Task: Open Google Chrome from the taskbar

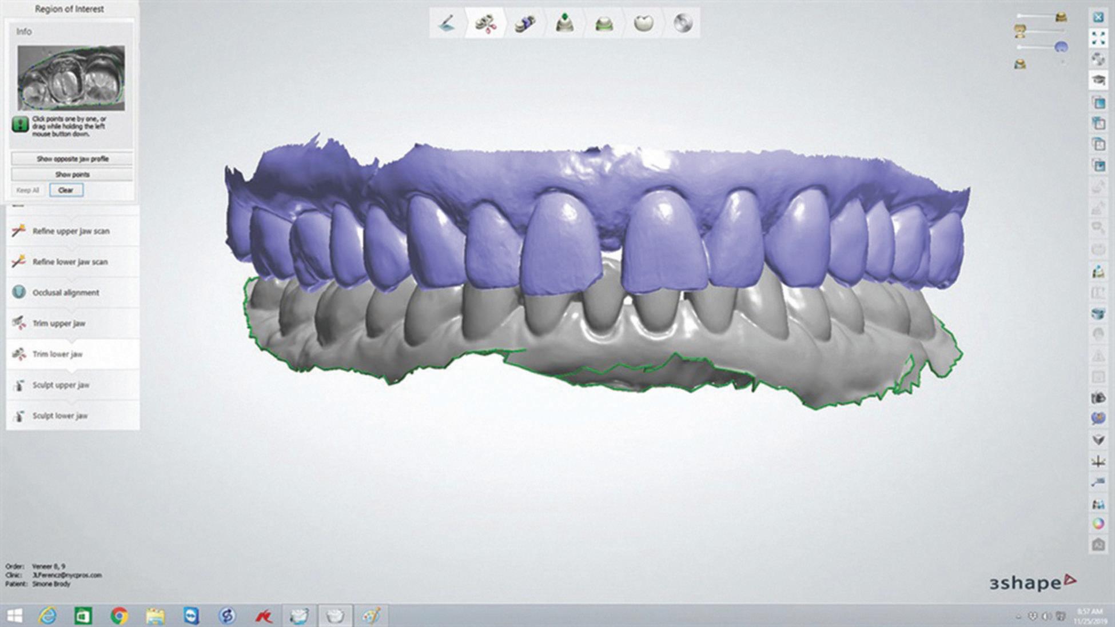Action: [119, 616]
